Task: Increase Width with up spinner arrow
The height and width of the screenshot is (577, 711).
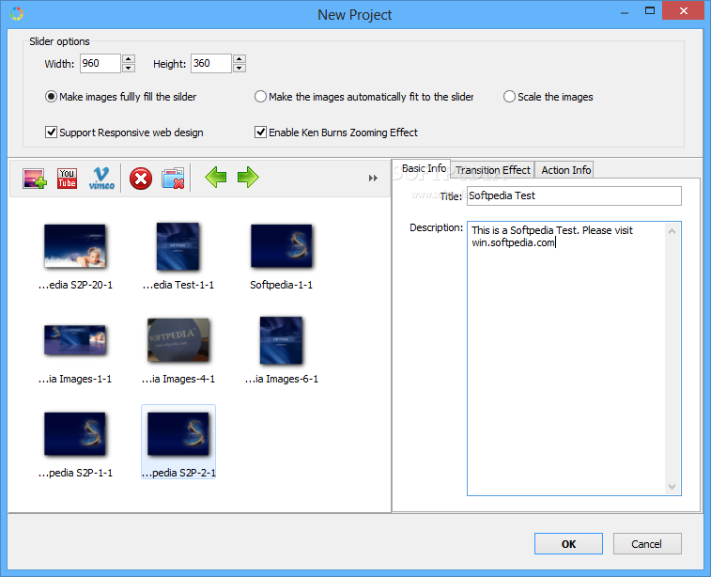Action: [129, 59]
